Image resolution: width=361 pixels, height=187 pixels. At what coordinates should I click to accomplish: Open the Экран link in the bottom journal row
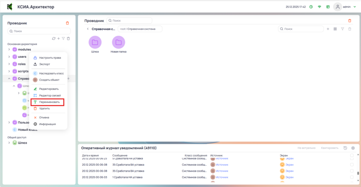point(290,177)
